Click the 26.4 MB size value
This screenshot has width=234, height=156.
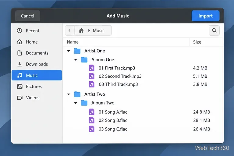pyautogui.click(x=202, y=129)
